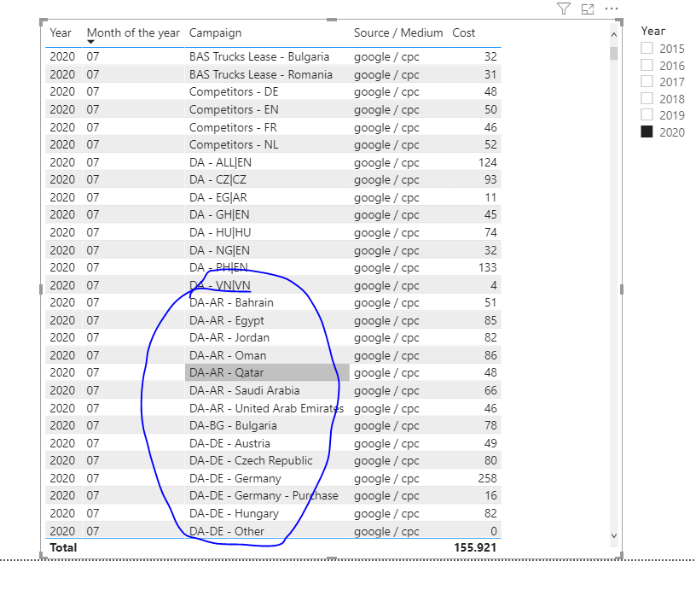
Task: Open the visual filter icon
Action: click(563, 9)
